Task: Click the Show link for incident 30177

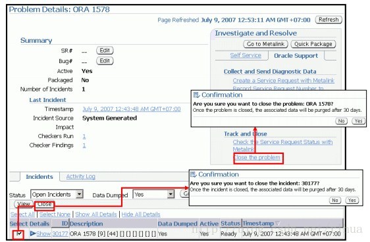Action: click(x=43, y=233)
